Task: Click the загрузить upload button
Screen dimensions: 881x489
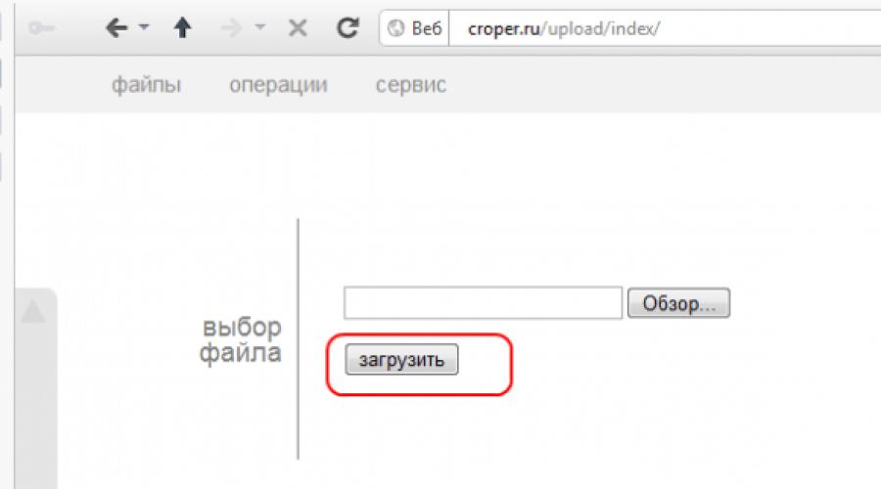Action: (x=401, y=359)
